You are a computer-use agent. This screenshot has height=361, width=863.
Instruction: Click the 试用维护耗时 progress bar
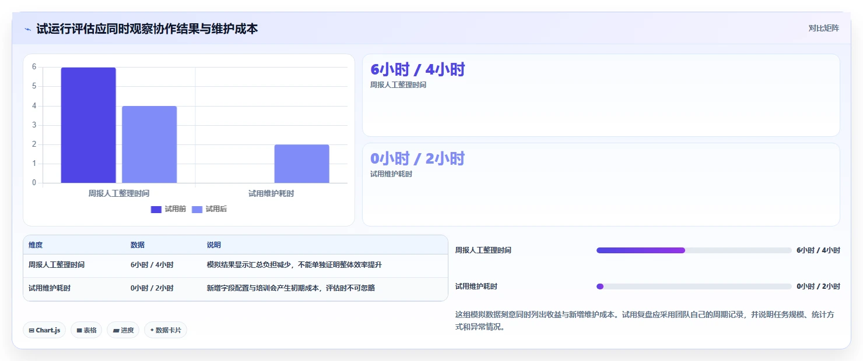coord(694,286)
